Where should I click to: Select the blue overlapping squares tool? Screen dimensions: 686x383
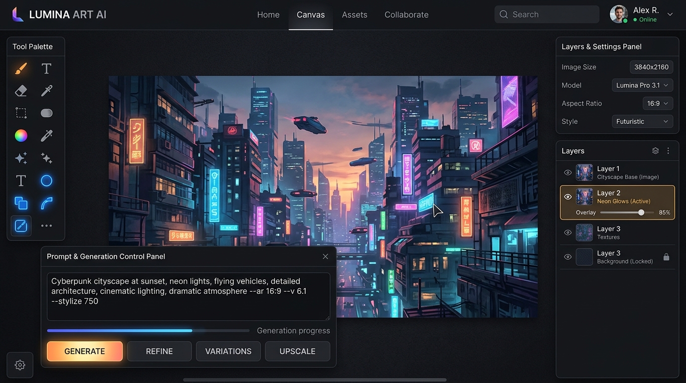coord(21,203)
